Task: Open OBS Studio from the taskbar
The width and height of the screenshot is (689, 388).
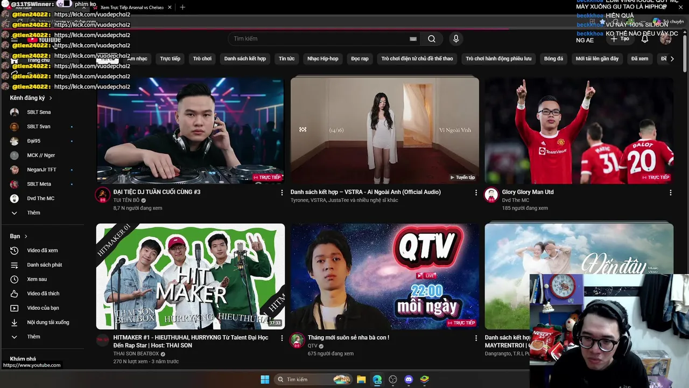Action: coord(393,379)
